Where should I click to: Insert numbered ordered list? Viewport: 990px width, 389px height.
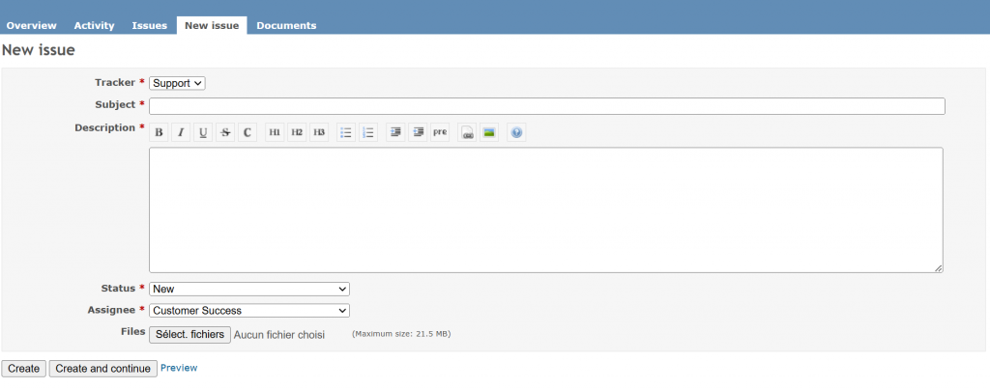368,132
